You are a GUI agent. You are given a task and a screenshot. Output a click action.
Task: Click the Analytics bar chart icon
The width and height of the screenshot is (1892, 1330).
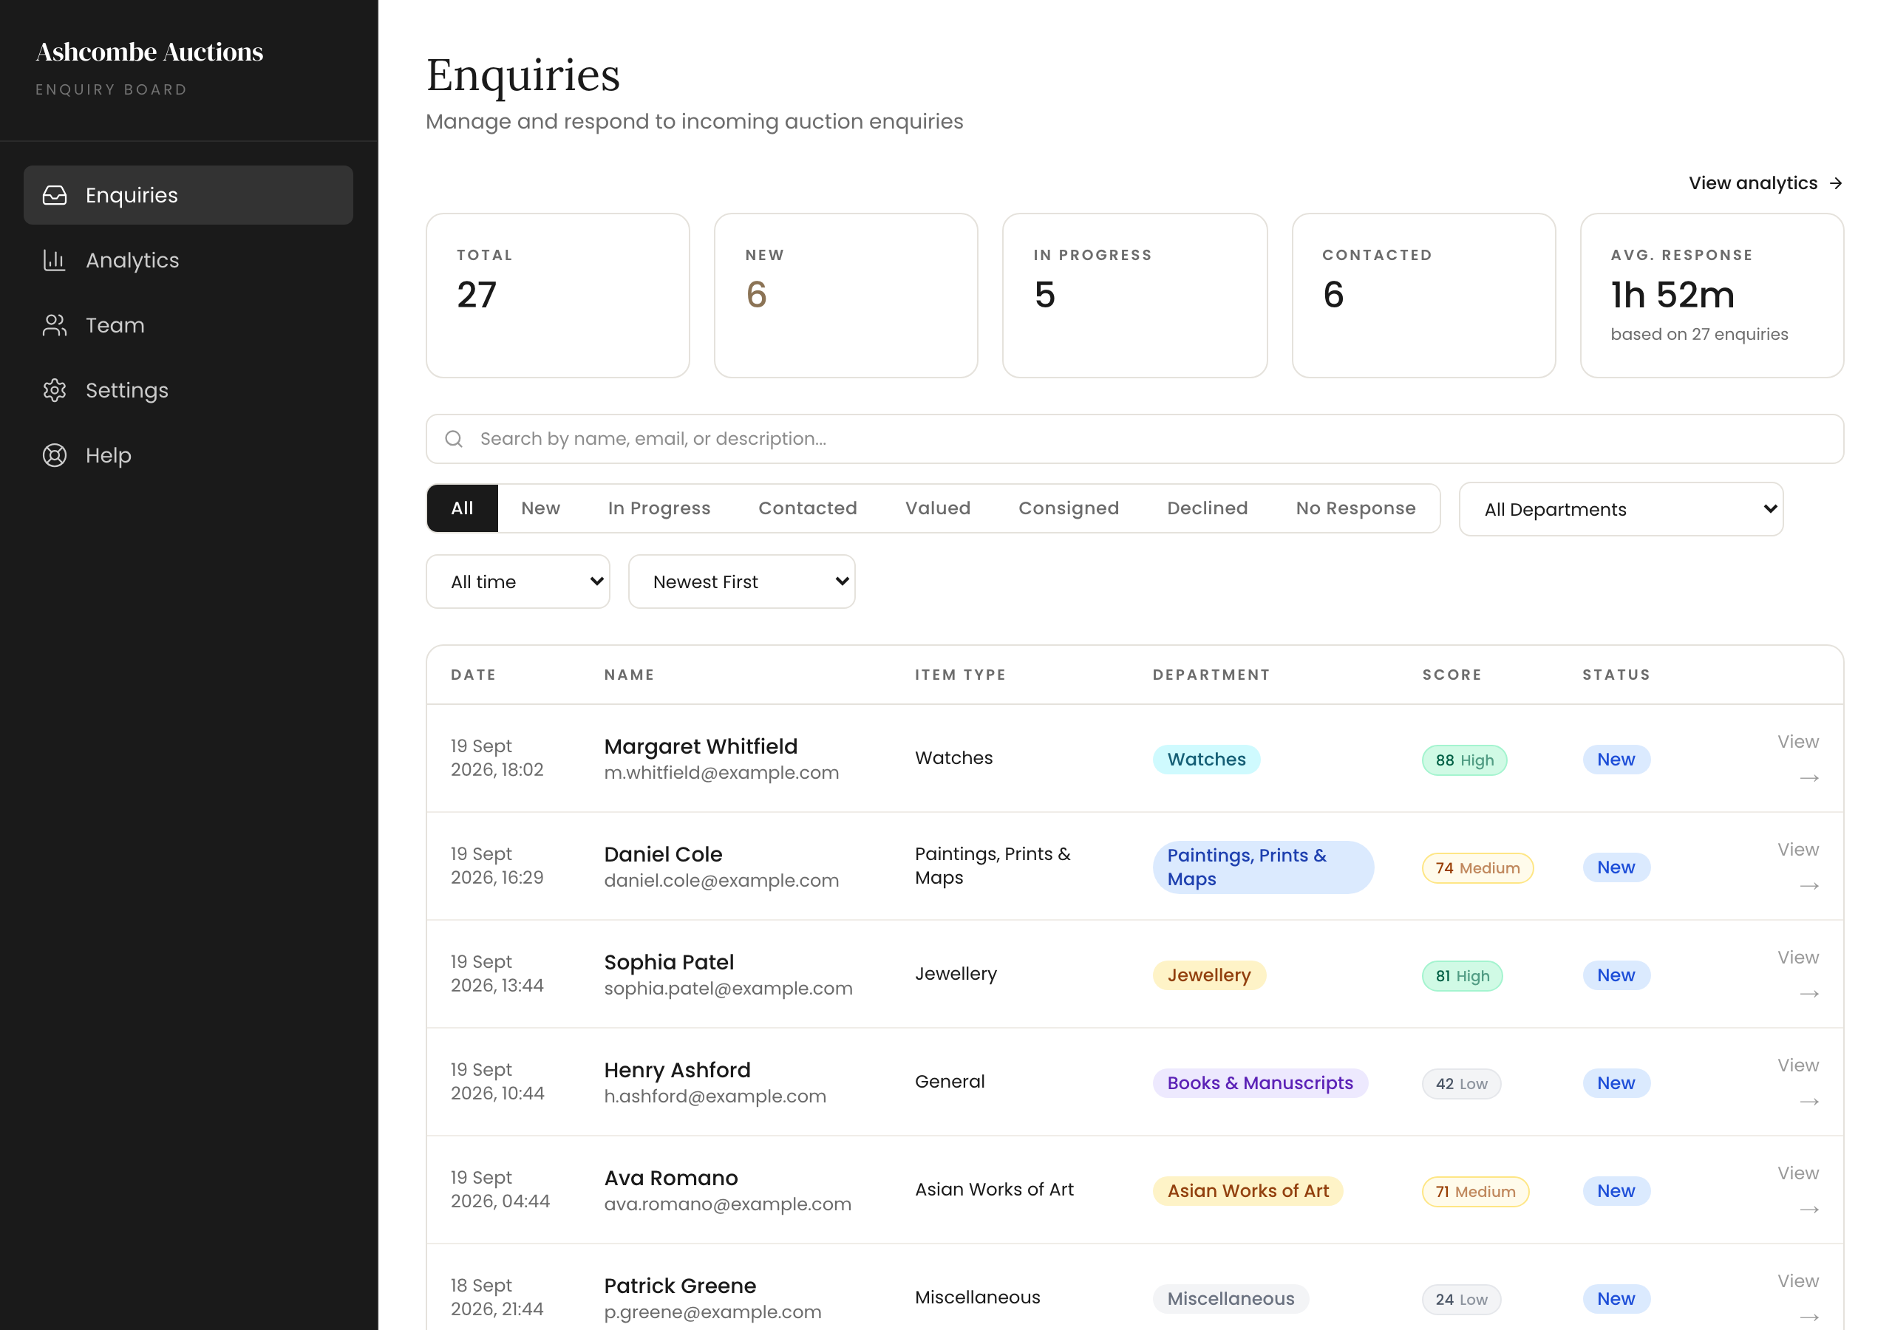click(x=55, y=260)
